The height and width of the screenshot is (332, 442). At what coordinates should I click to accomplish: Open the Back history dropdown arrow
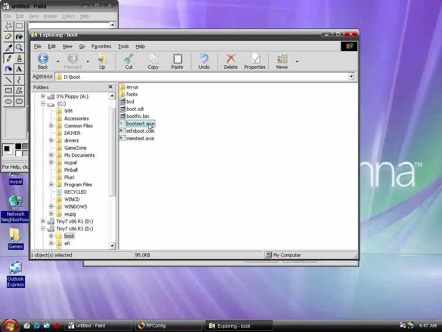tap(58, 61)
